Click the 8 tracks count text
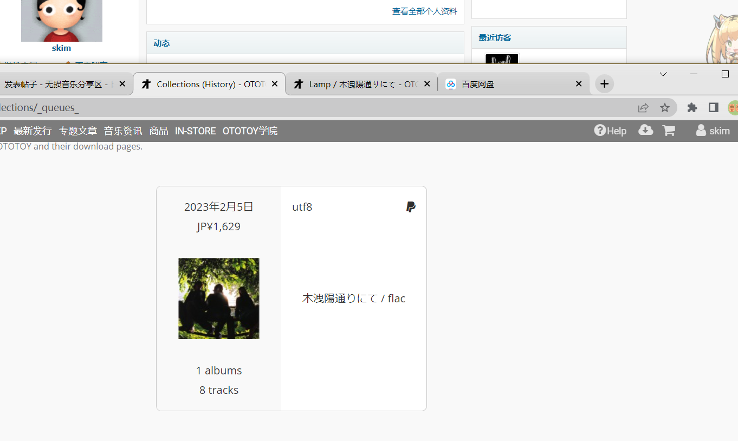Image resolution: width=738 pixels, height=441 pixels. tap(219, 390)
